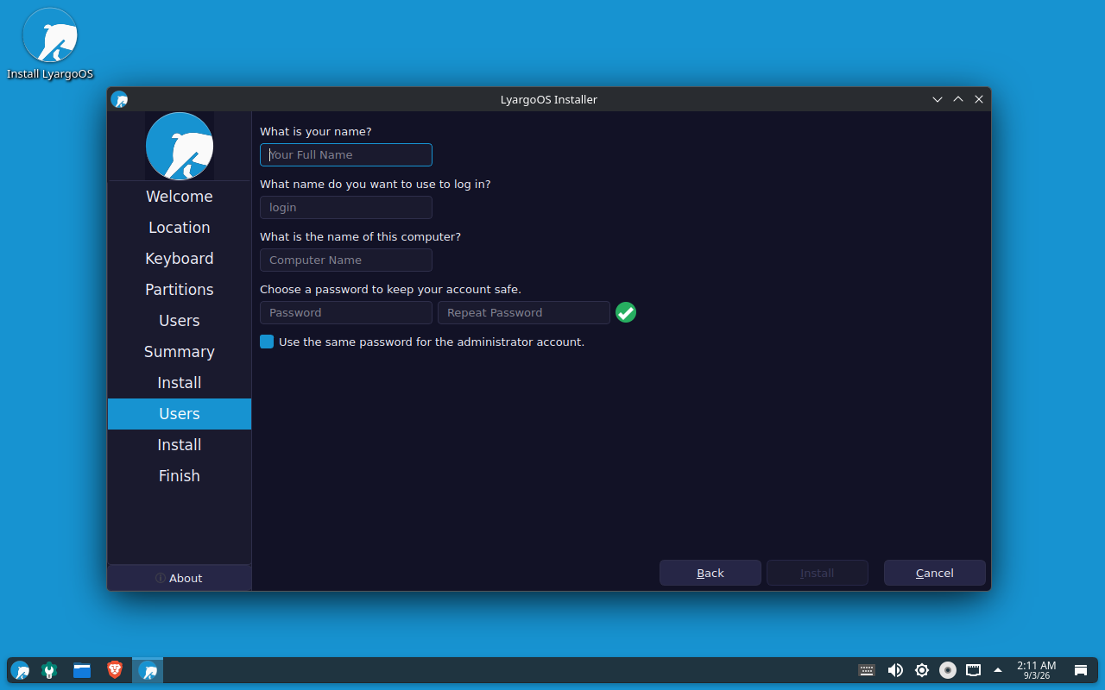Focus the Your Full Name field
The height and width of the screenshot is (690, 1105).
point(346,154)
